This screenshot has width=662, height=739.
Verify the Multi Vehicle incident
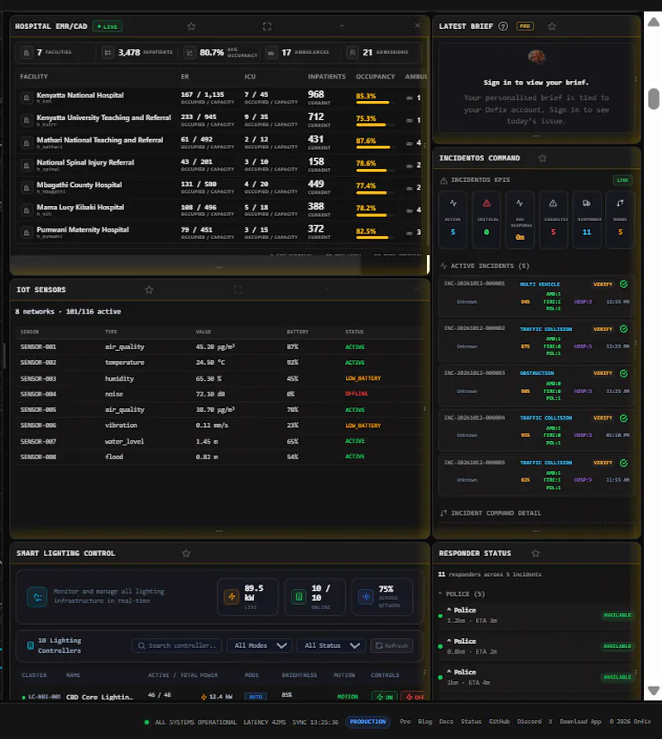click(602, 284)
